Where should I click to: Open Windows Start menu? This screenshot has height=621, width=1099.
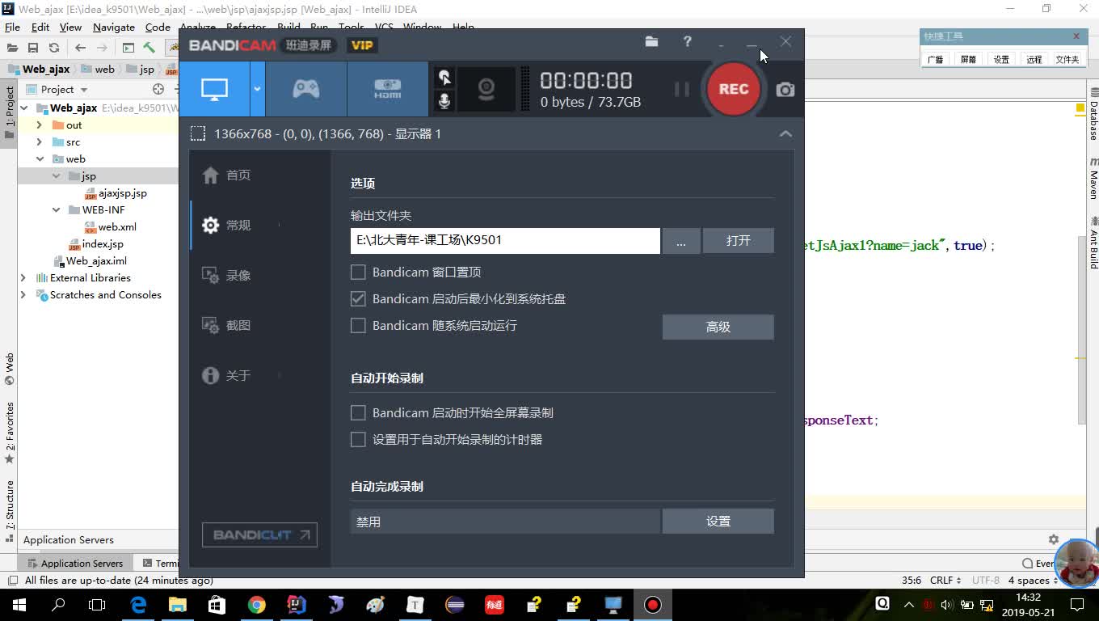coord(19,604)
